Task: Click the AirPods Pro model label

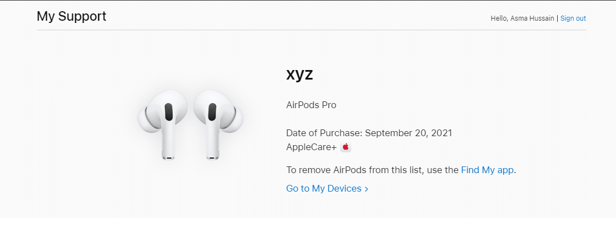Action: coord(311,105)
